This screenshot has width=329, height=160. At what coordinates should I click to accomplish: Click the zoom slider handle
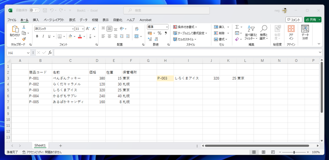(294, 152)
